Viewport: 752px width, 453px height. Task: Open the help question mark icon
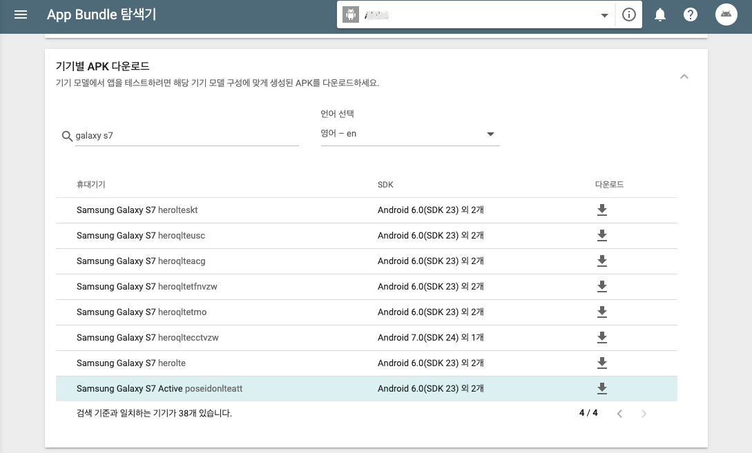pyautogui.click(x=690, y=15)
